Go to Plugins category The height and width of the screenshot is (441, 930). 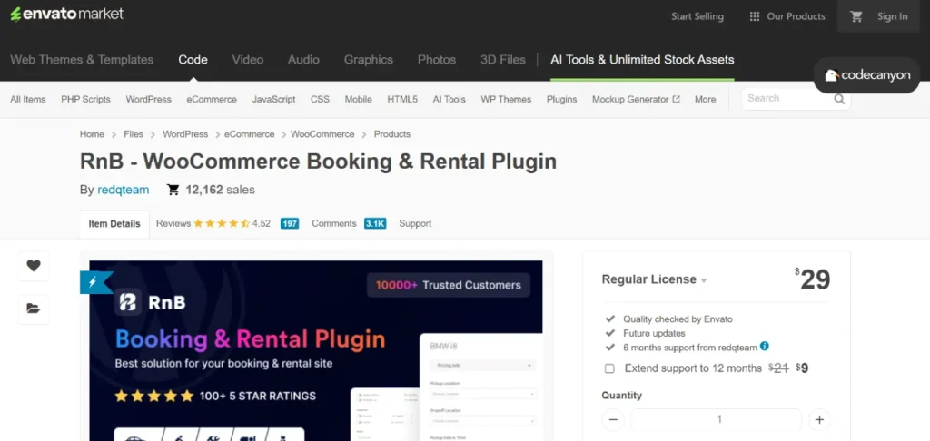(x=561, y=100)
